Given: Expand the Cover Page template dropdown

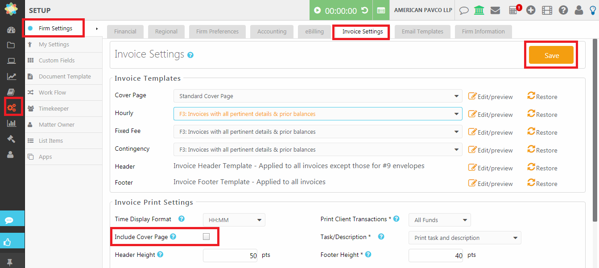Looking at the screenshot, I should [318, 96].
